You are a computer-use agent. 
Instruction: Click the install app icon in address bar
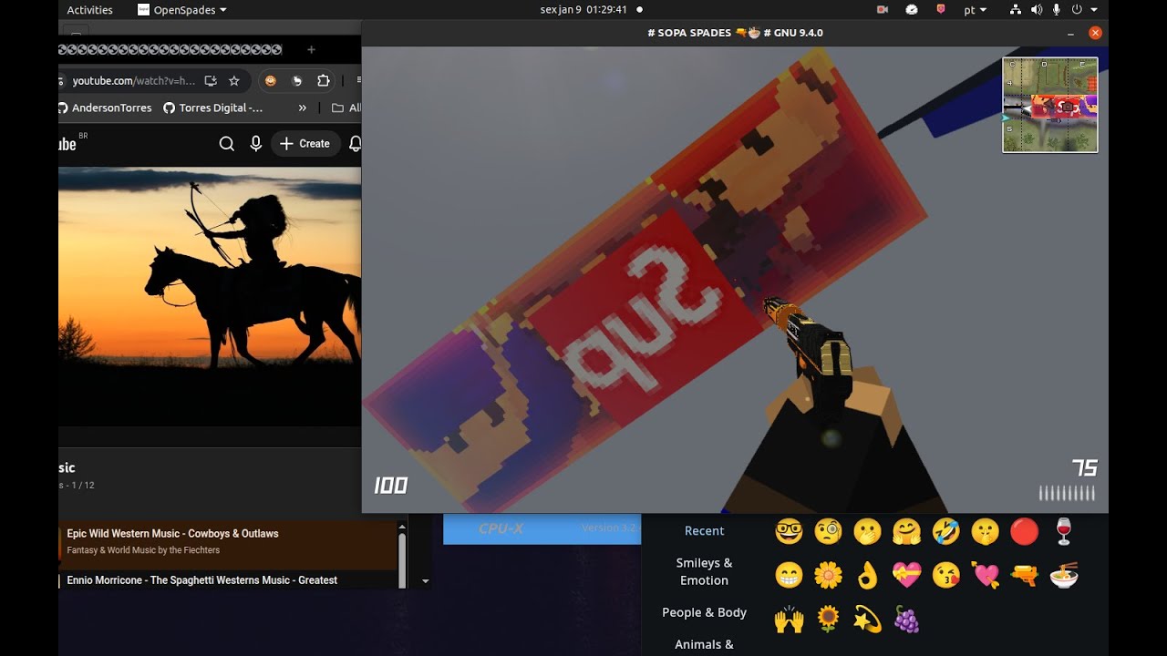pos(211,81)
